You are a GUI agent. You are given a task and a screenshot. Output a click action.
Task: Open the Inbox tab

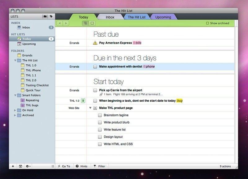pos(110,17)
